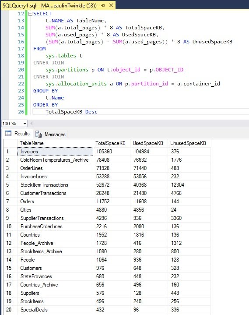Click the sys.partitions text in editor
This screenshot has width=249, height=315.
click(67, 70)
